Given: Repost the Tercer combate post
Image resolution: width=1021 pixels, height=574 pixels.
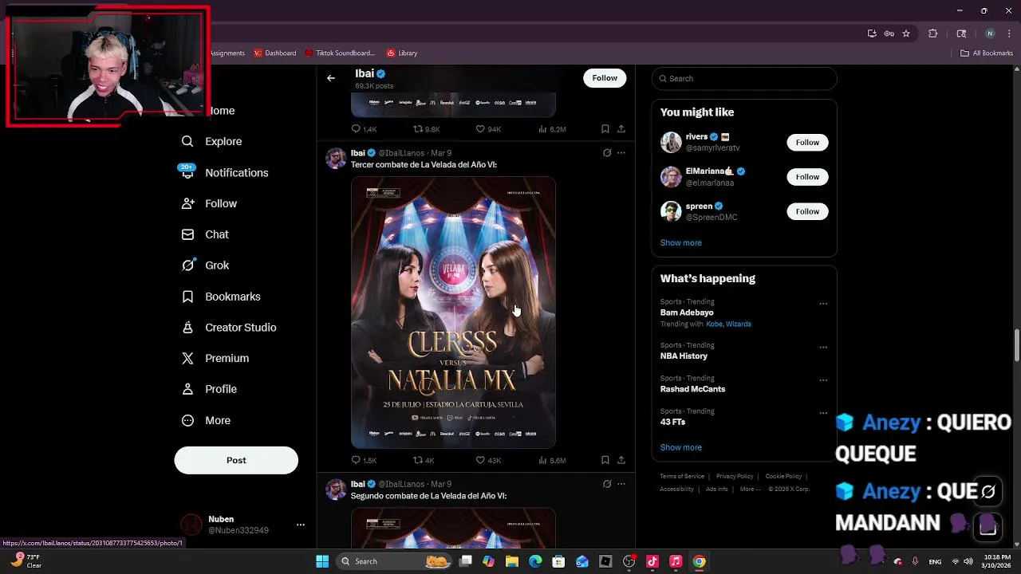Looking at the screenshot, I should [424, 460].
